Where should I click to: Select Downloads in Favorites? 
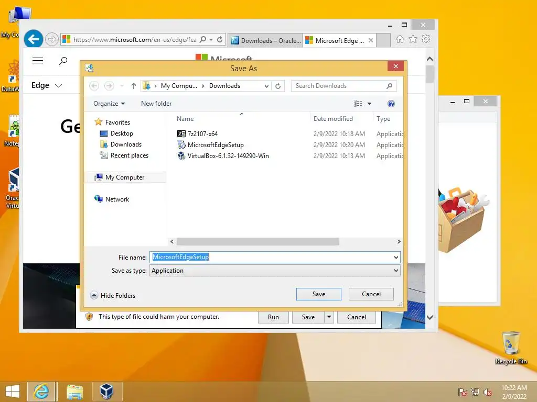click(121, 144)
